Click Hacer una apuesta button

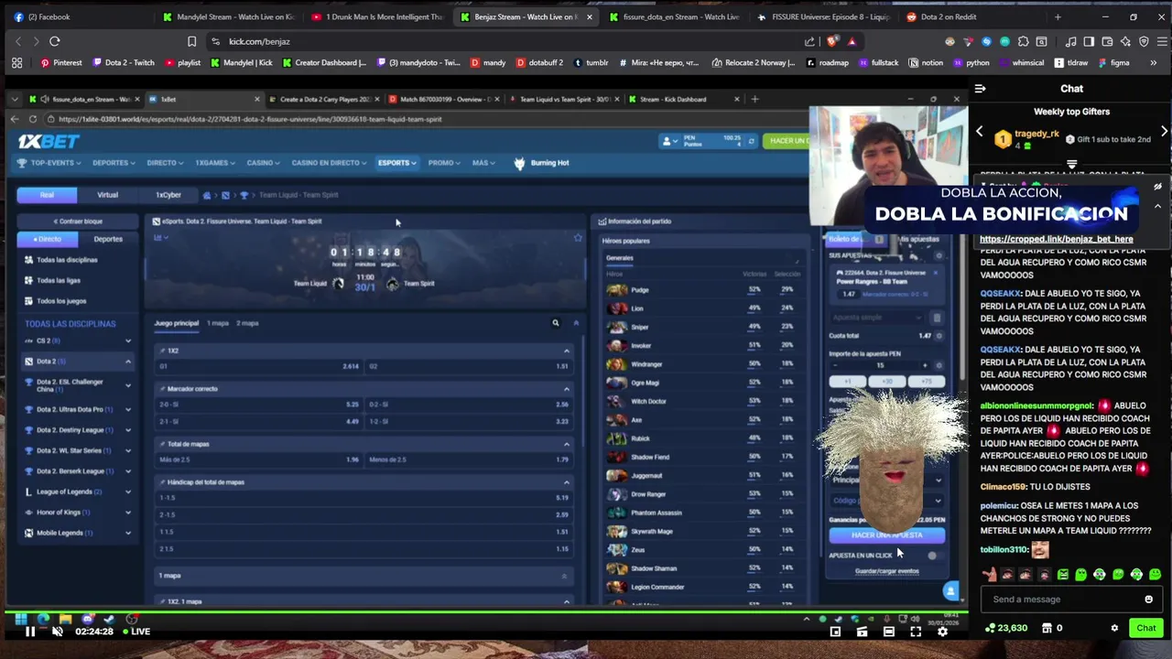[886, 535]
